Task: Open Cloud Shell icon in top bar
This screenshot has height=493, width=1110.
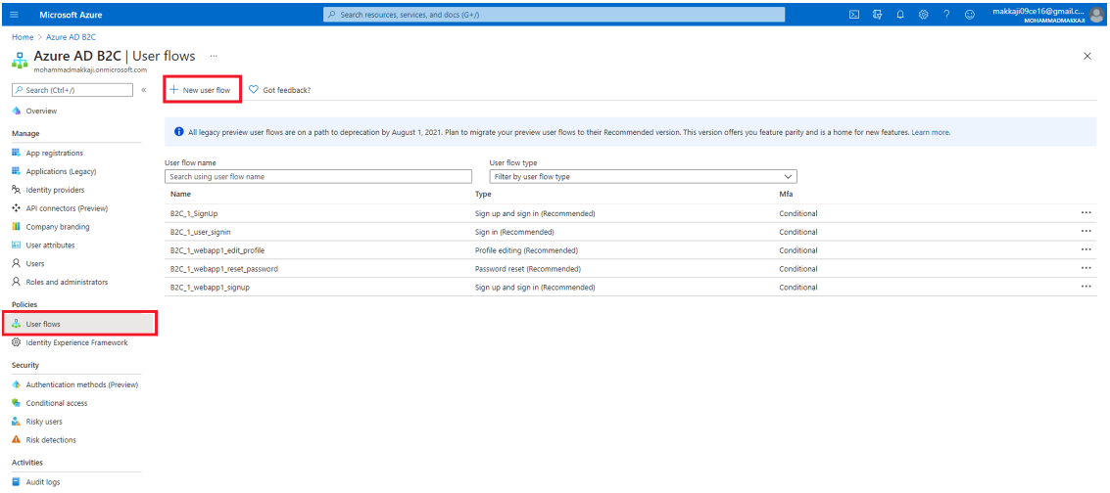Action: coord(854,14)
